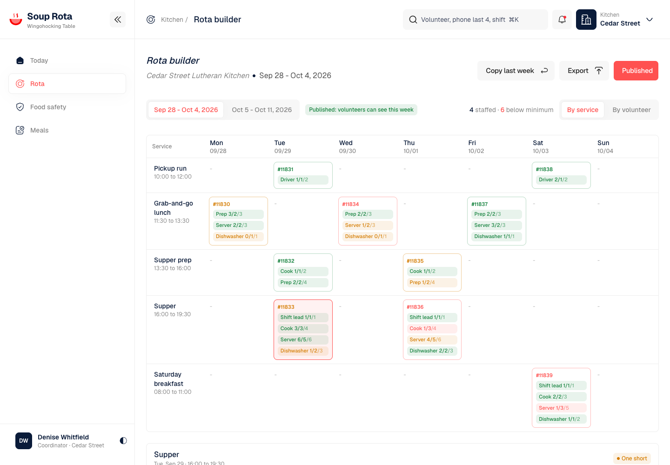Open shift #11830 Grab-and-go lunch card

(238, 221)
